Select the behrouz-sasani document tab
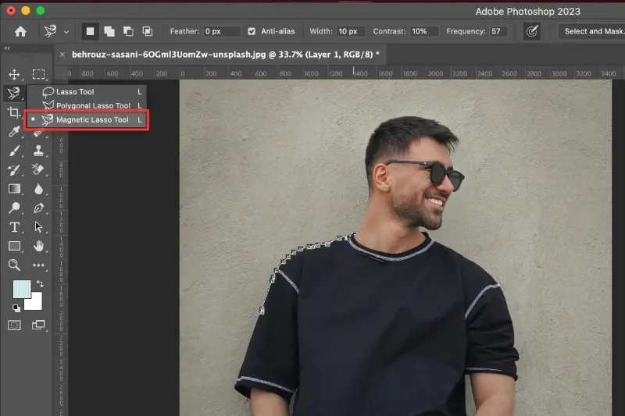This screenshot has width=625, height=416. point(225,55)
